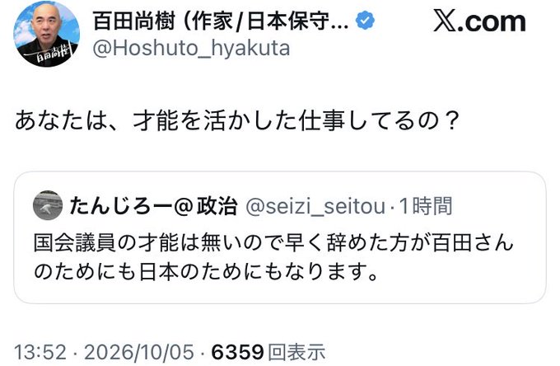The image size is (560, 366).
Task: Click the blue verified checkmark badge
Action: click(x=365, y=21)
